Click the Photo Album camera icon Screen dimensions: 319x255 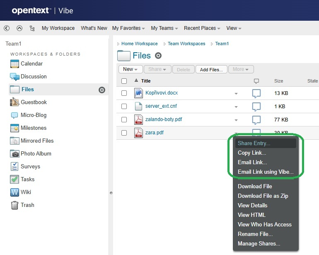click(x=15, y=153)
